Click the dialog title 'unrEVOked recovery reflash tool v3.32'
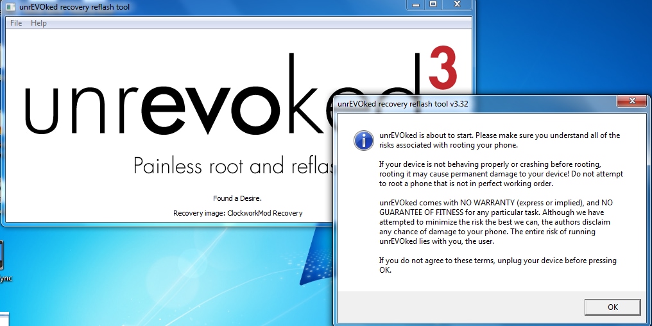The height and width of the screenshot is (326, 652). [402, 103]
